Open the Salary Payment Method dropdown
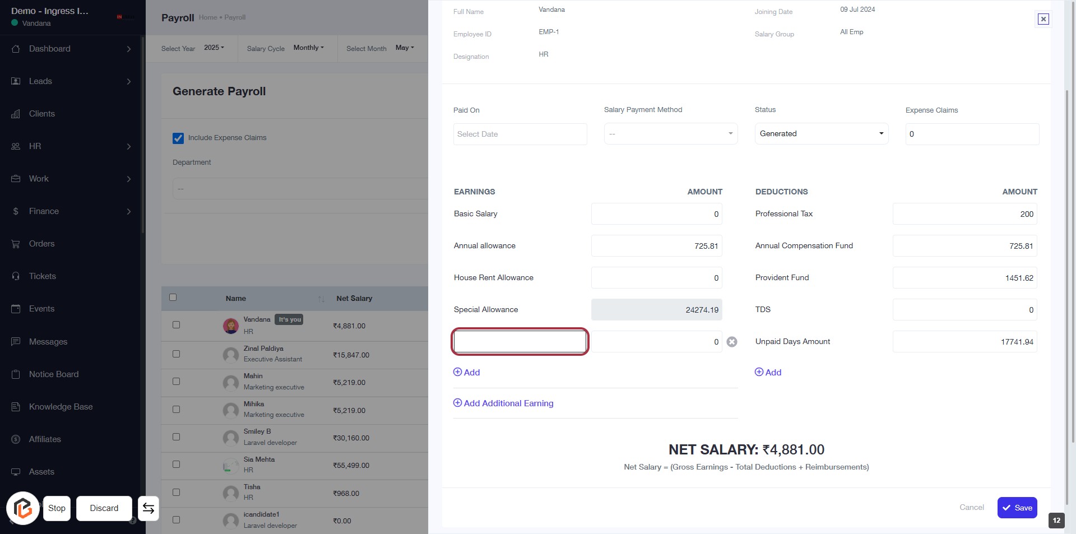Image resolution: width=1076 pixels, height=534 pixels. click(x=670, y=134)
